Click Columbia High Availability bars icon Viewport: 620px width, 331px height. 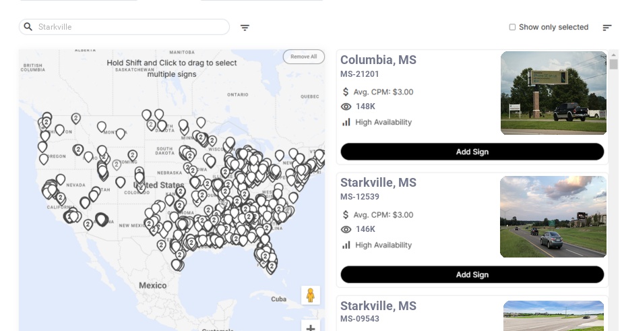click(x=346, y=122)
